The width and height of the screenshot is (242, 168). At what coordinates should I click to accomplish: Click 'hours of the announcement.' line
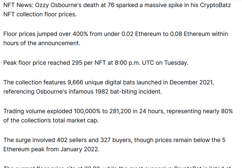42,43
